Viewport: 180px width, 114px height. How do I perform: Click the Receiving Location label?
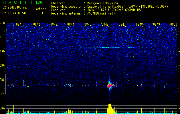[x=67, y=7]
